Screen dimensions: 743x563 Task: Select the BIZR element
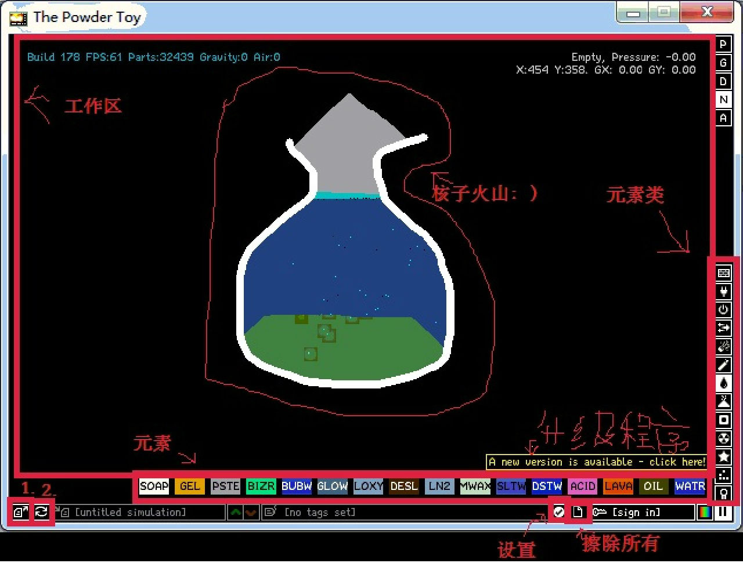click(261, 486)
